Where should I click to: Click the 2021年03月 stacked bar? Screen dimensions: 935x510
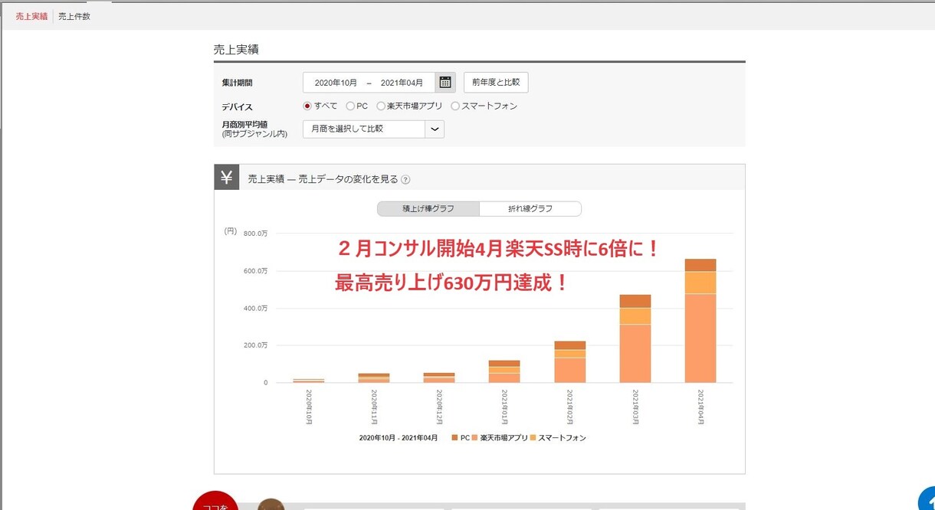coord(635,338)
